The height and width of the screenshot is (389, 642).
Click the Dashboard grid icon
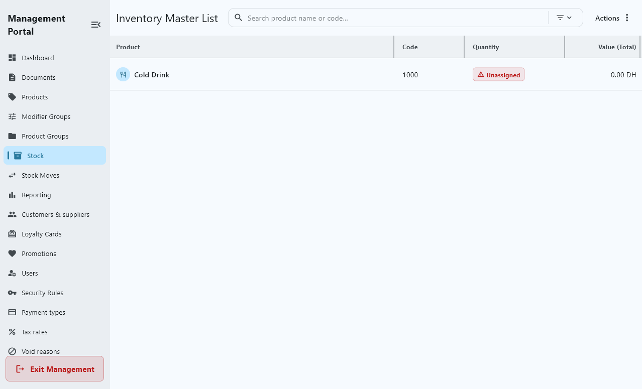click(x=12, y=58)
